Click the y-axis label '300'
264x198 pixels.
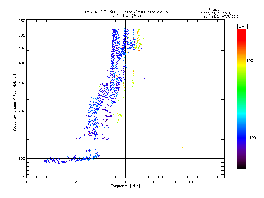(x=22, y=83)
